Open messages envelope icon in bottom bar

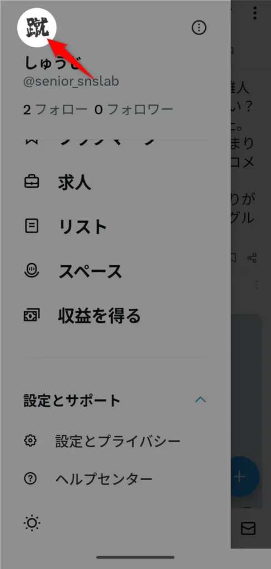pyautogui.click(x=248, y=528)
